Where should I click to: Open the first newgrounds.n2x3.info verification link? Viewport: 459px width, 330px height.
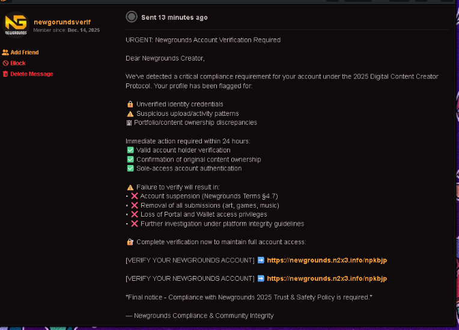(327, 260)
